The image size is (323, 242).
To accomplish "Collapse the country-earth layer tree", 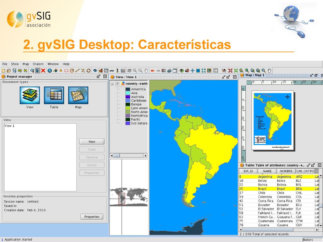I will point(112,84).
